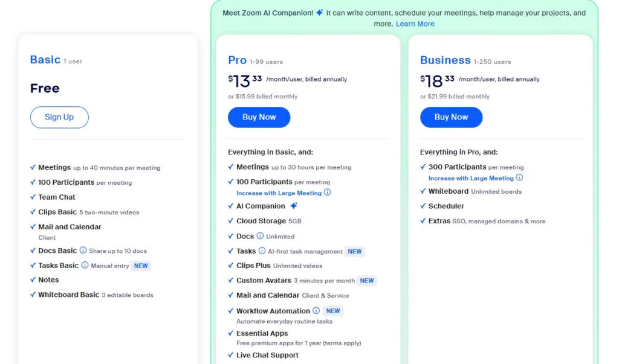The height and width of the screenshot is (364, 619).
Task: Open Increase with Large Meeting link in Pro
Action: click(279, 193)
